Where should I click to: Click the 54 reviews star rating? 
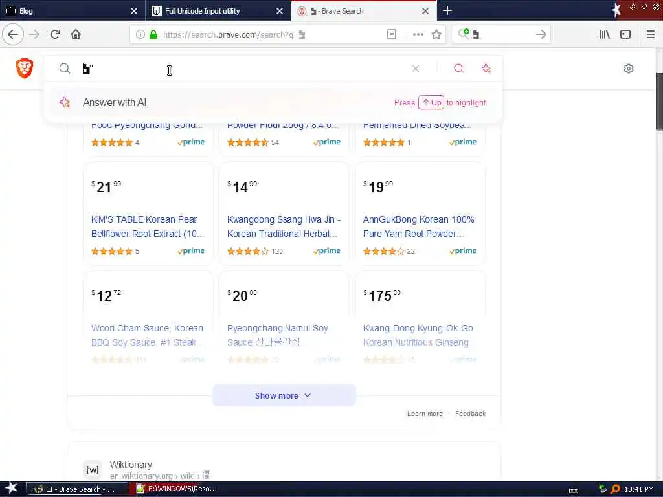tap(253, 142)
